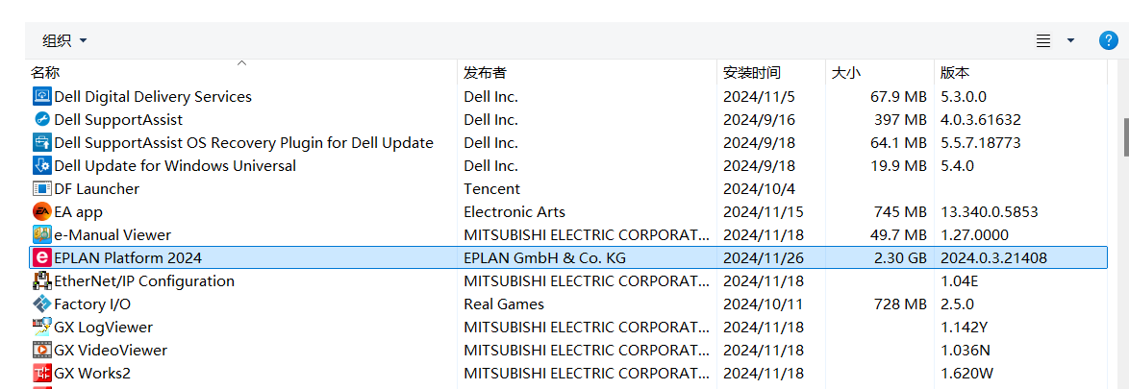Expand the view options dropdown arrow
The width and height of the screenshot is (1129, 389).
coord(1070,40)
